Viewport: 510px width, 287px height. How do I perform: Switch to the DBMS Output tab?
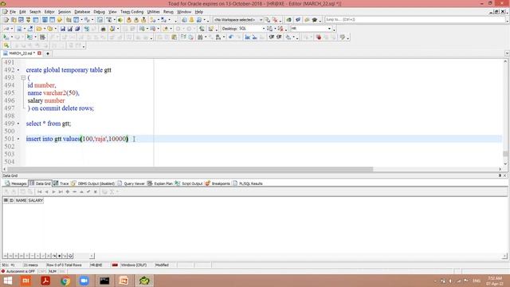click(93, 183)
